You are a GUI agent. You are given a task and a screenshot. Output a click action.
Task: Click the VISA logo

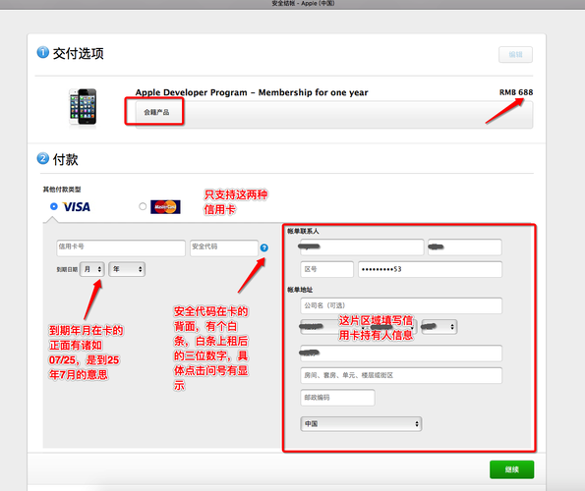pos(77,207)
